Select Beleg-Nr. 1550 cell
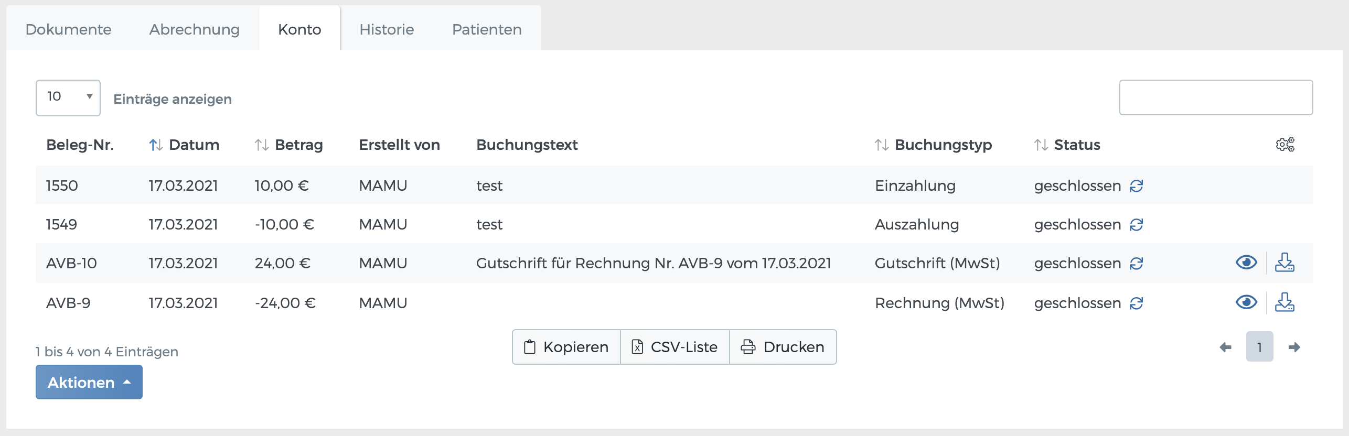 tap(62, 186)
